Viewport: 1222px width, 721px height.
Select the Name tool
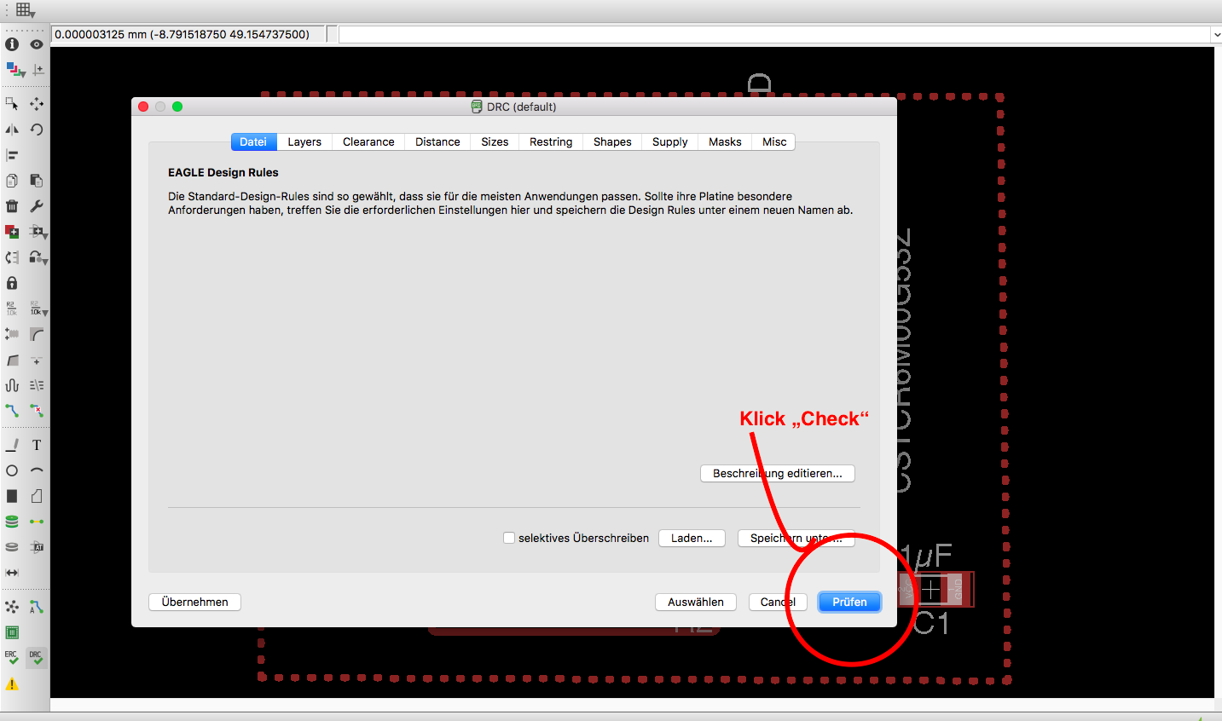[x=12, y=309]
